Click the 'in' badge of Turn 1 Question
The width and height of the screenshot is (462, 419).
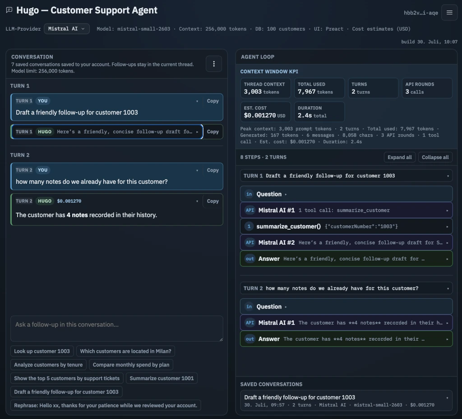[249, 194]
